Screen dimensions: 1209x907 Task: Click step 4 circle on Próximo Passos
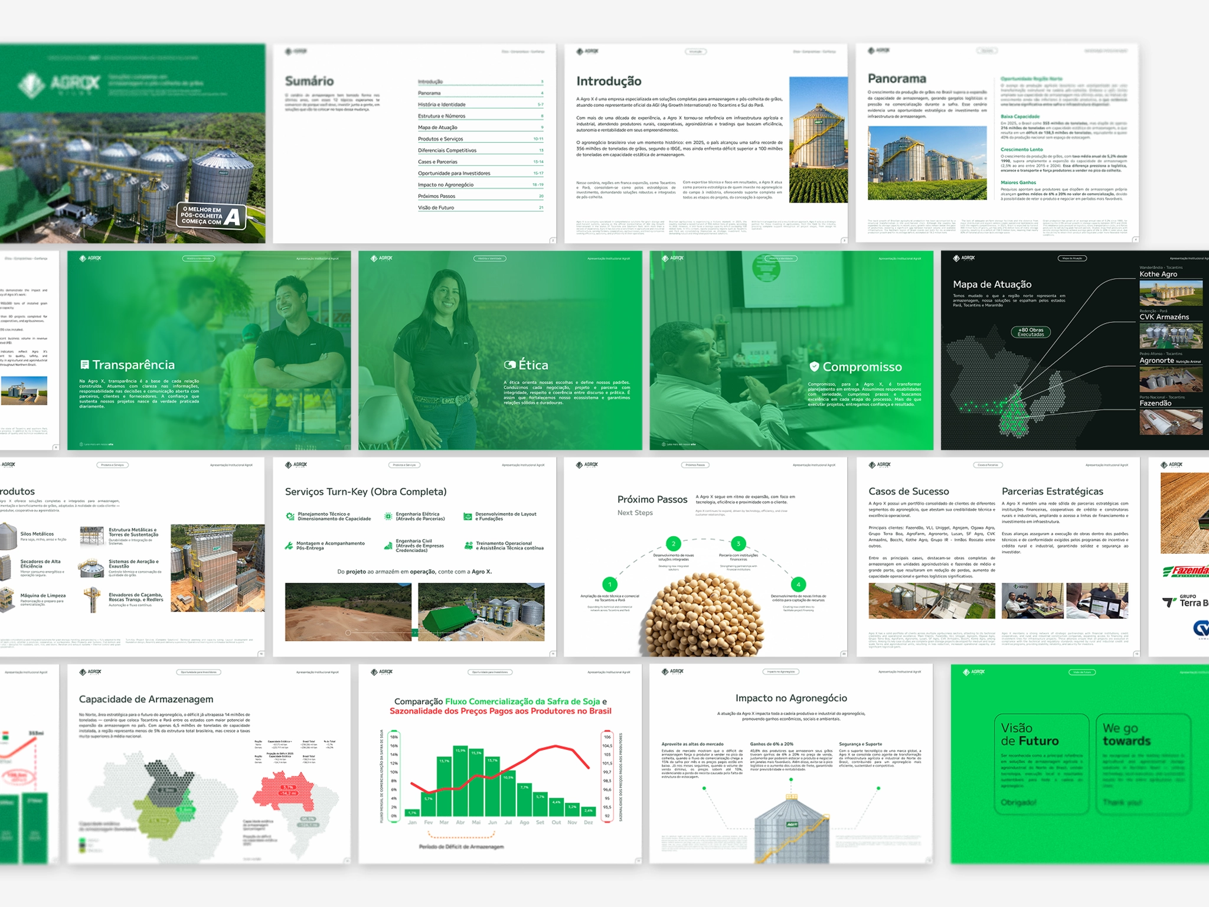[x=798, y=585]
